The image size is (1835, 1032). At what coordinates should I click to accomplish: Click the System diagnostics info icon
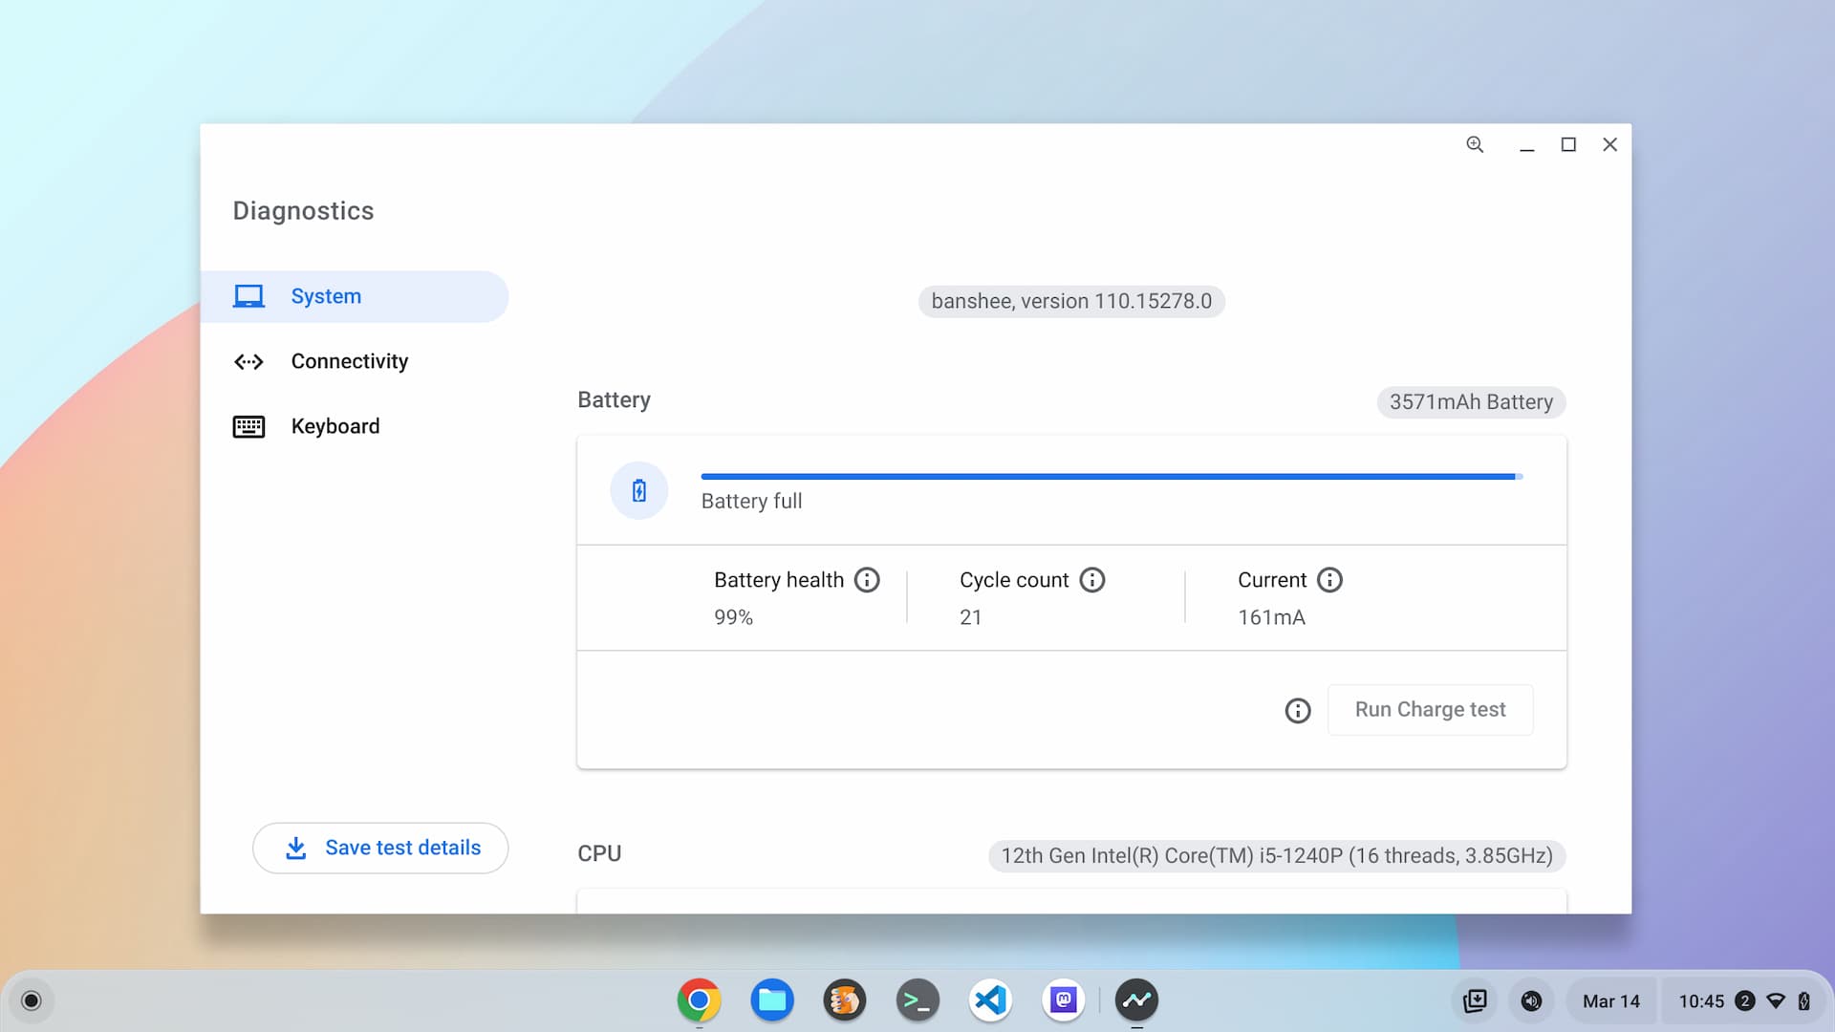point(1298,709)
